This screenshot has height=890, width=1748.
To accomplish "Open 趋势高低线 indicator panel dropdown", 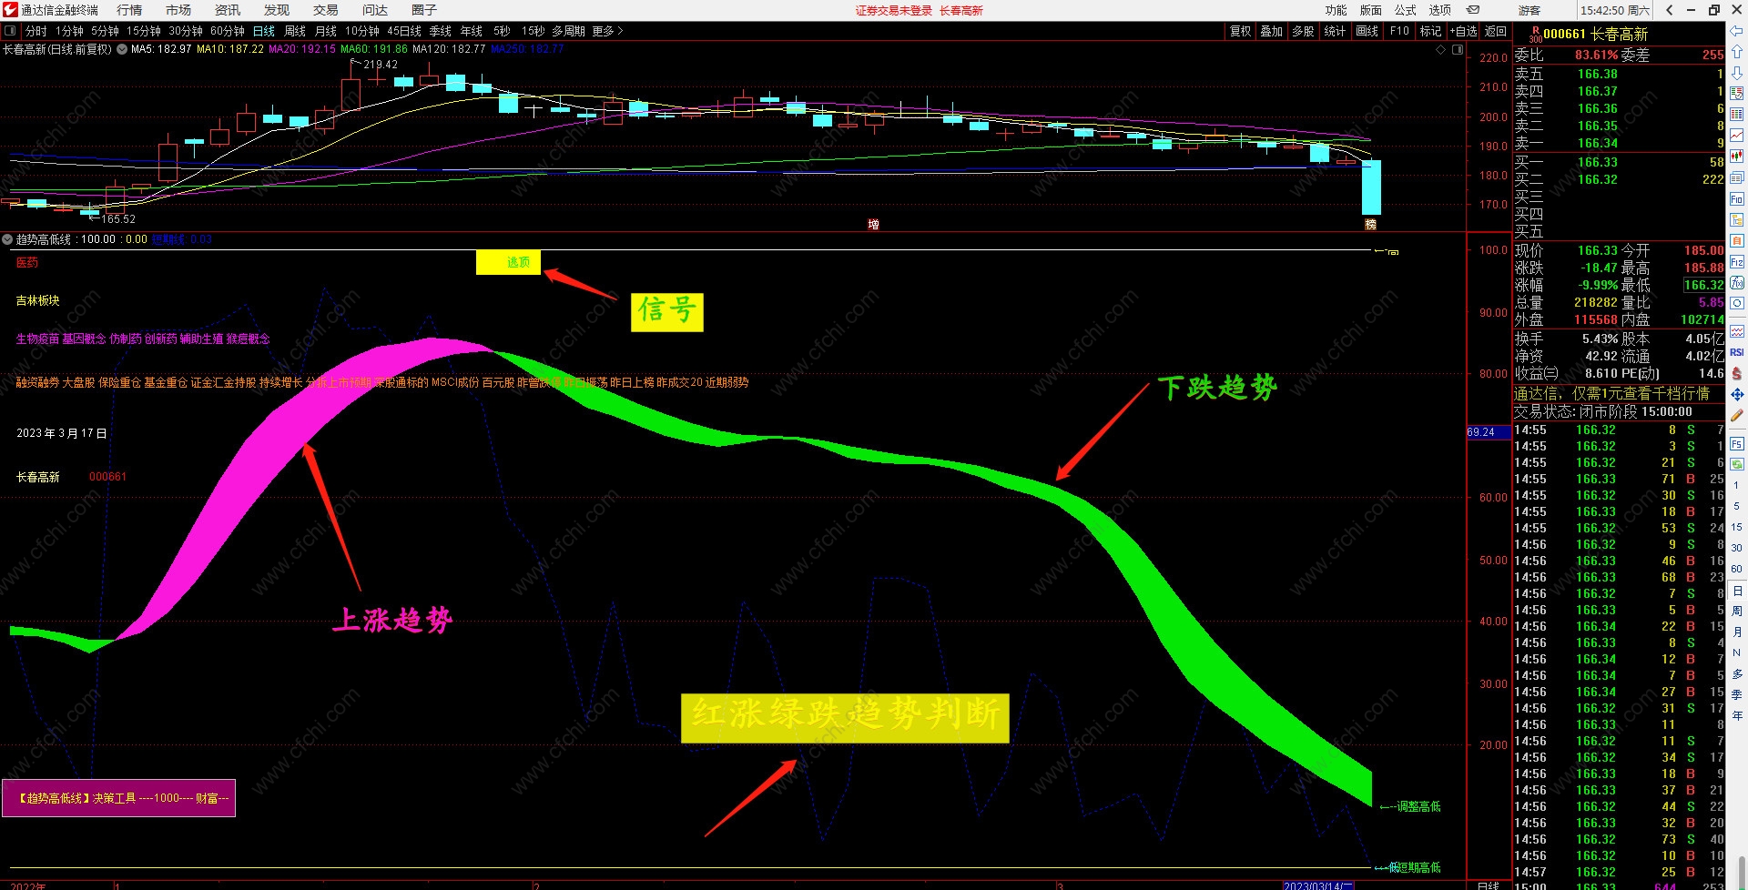I will click(7, 239).
